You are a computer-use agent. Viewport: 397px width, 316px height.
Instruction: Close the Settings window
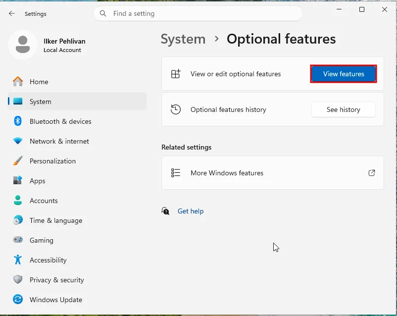point(384,9)
